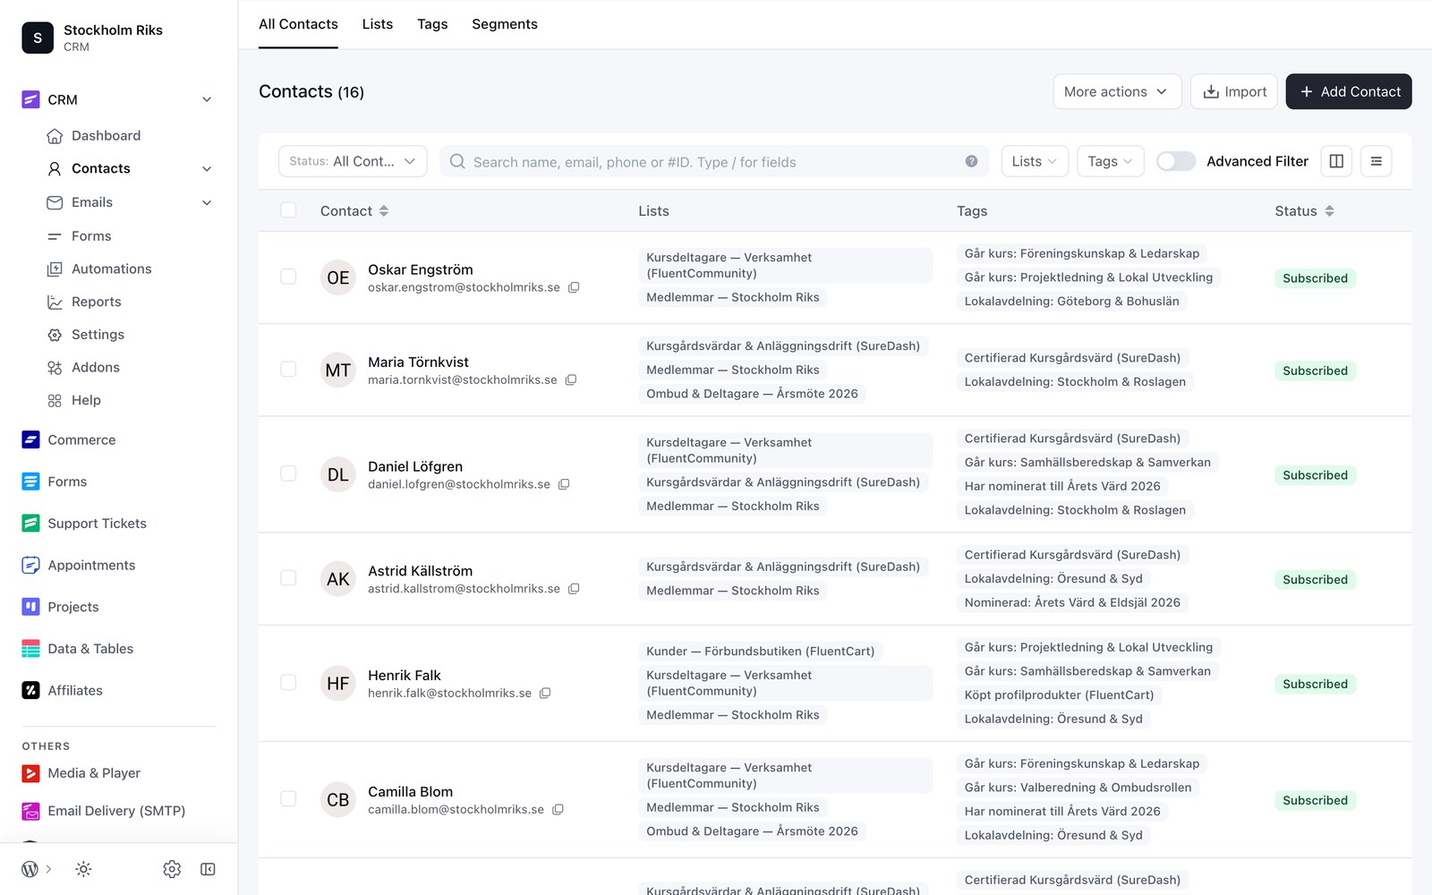This screenshot has height=895, width=1432.
Task: Open the Lists filter dropdown
Action: coord(1035,161)
